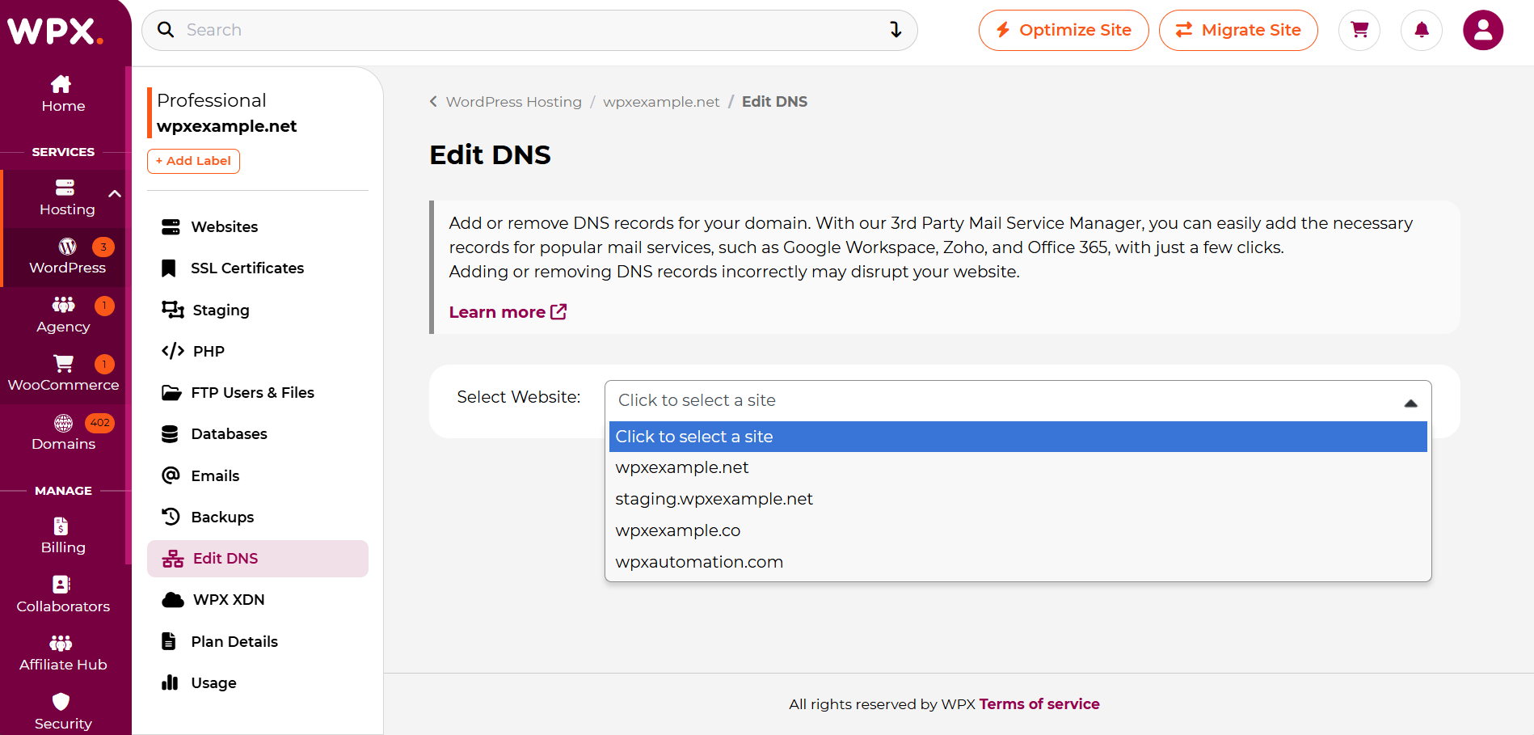This screenshot has height=735, width=1534.
Task: Open the Home icon in sidebar
Action: [61, 84]
